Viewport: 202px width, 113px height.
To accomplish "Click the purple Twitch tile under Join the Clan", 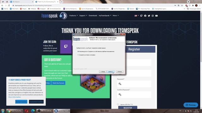I will [66, 47].
